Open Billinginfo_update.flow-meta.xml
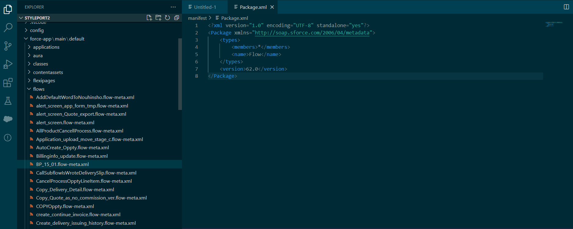 click(100, 156)
